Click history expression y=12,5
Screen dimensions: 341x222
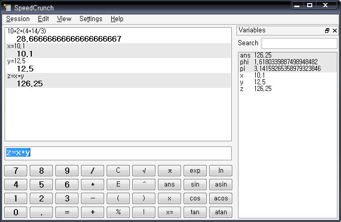click(x=16, y=61)
